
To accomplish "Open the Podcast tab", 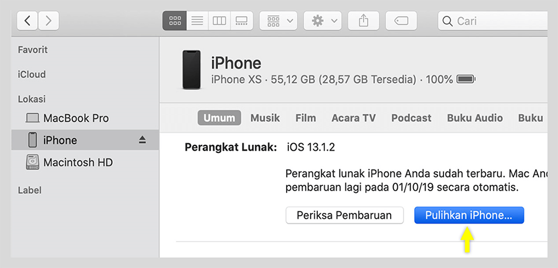I will click(411, 118).
